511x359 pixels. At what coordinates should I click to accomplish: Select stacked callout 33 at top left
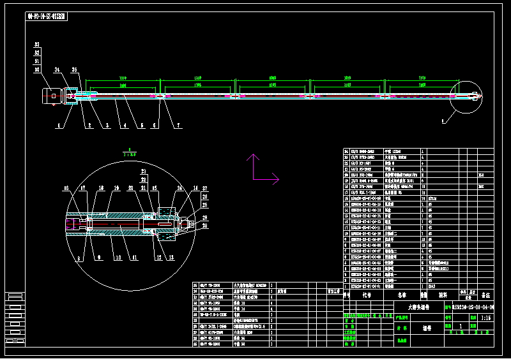[x=37, y=45]
